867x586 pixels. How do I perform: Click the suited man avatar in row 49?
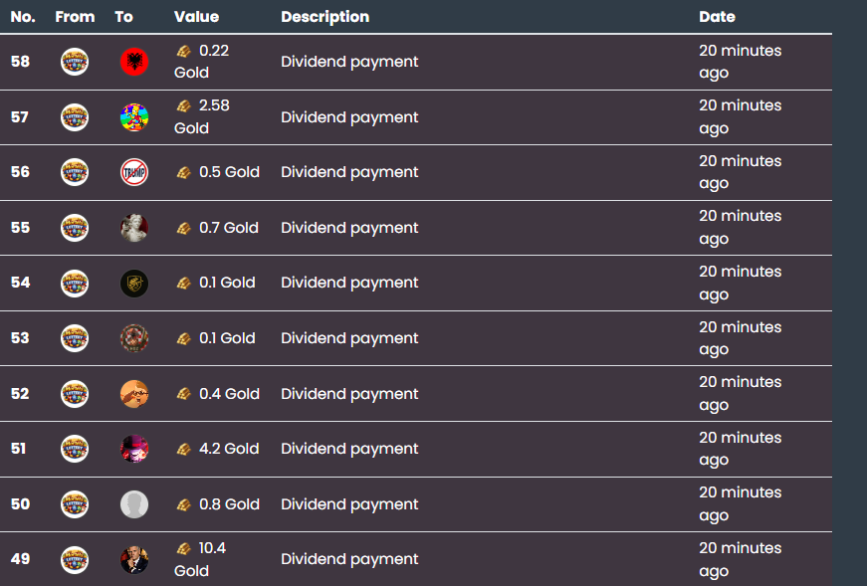pos(134,559)
